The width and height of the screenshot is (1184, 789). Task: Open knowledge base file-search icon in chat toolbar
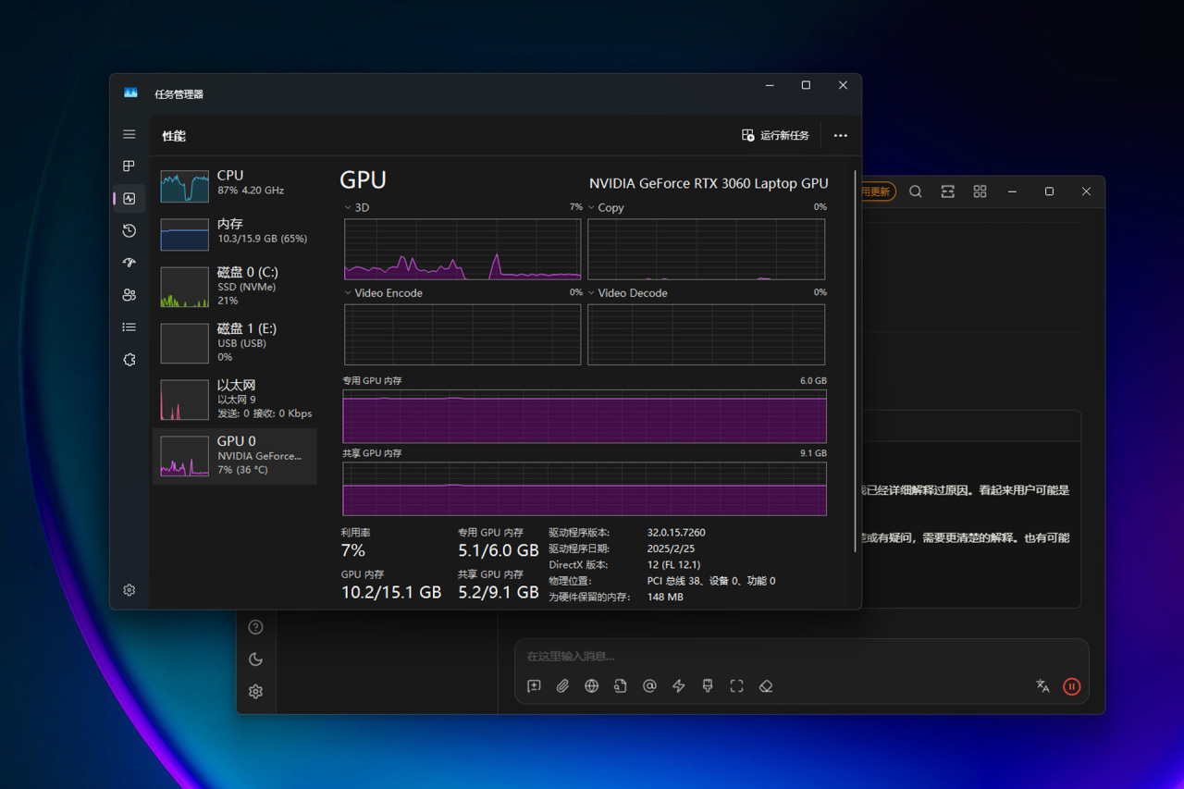coord(621,686)
